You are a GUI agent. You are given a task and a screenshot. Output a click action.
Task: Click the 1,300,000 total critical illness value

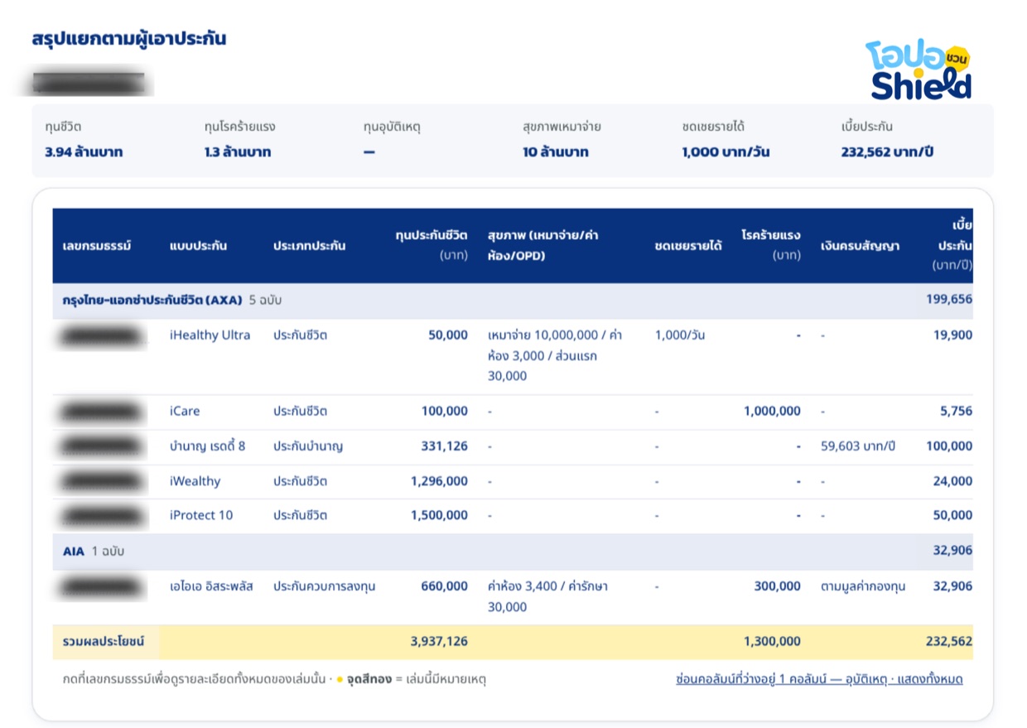tap(773, 642)
